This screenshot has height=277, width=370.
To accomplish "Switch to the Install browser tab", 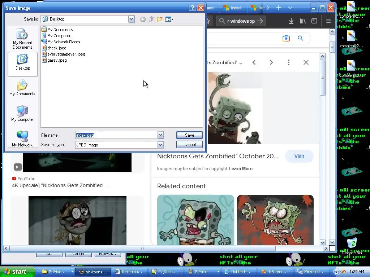I will click(233, 8).
